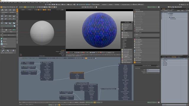Click the orange icon in the bottom status bar
189x106 pixels.
(59, 105)
